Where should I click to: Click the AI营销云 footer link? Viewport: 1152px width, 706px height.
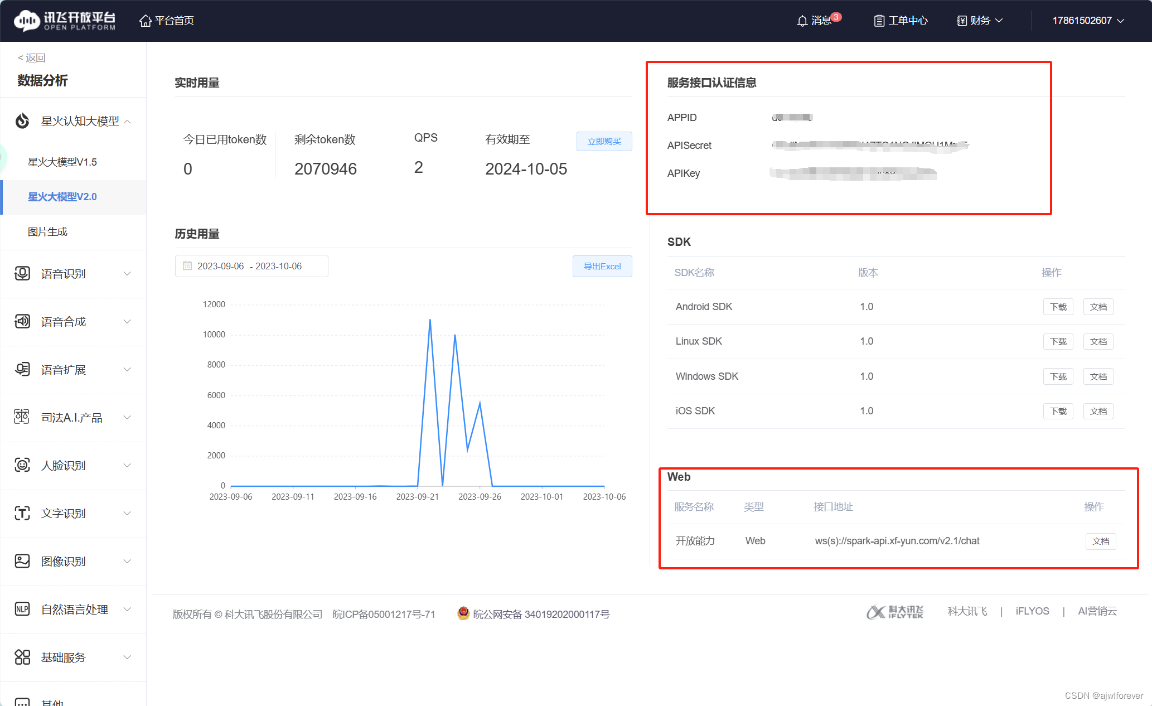pyautogui.click(x=1097, y=611)
